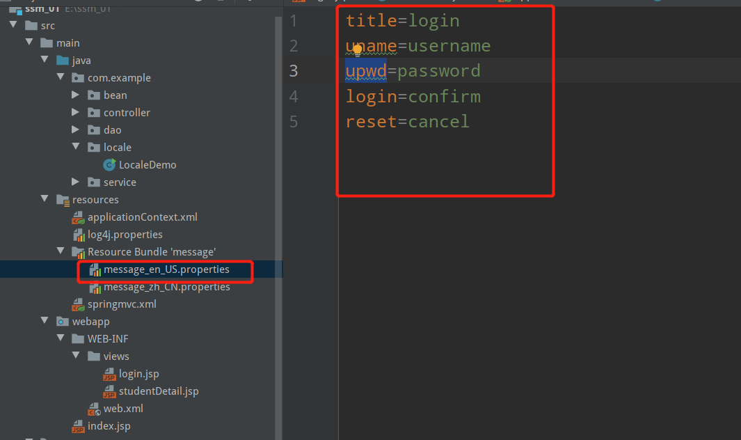
Task: Collapse the webapp folder arrow
Action: (45, 320)
